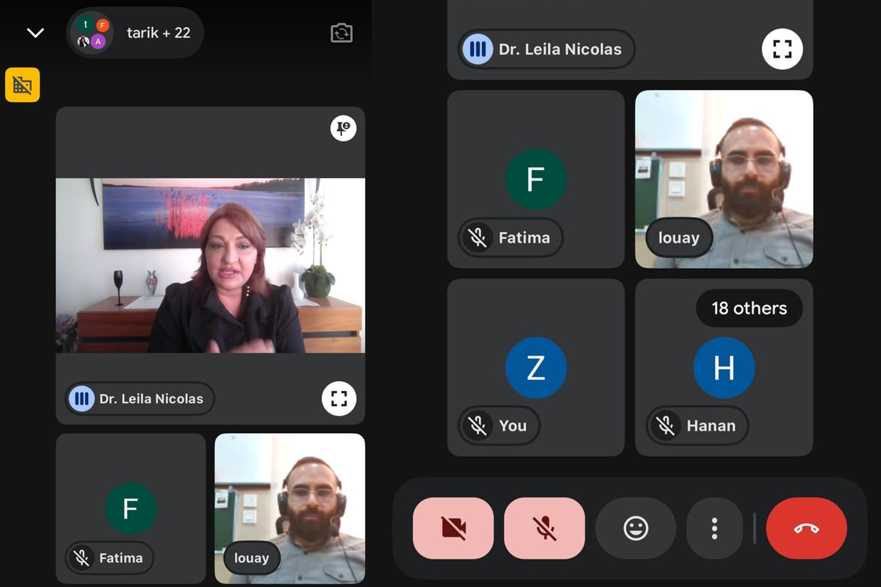The height and width of the screenshot is (587, 881).
Task: Expand the top right Dr. Leila Nicolas tile to fullscreen
Action: [x=782, y=49]
